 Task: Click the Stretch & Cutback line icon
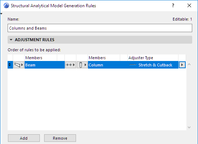(133, 65)
